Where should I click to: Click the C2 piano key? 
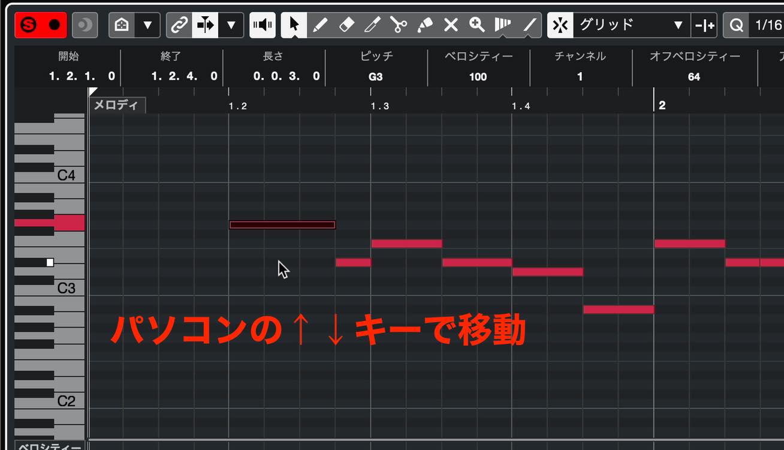[x=66, y=401]
